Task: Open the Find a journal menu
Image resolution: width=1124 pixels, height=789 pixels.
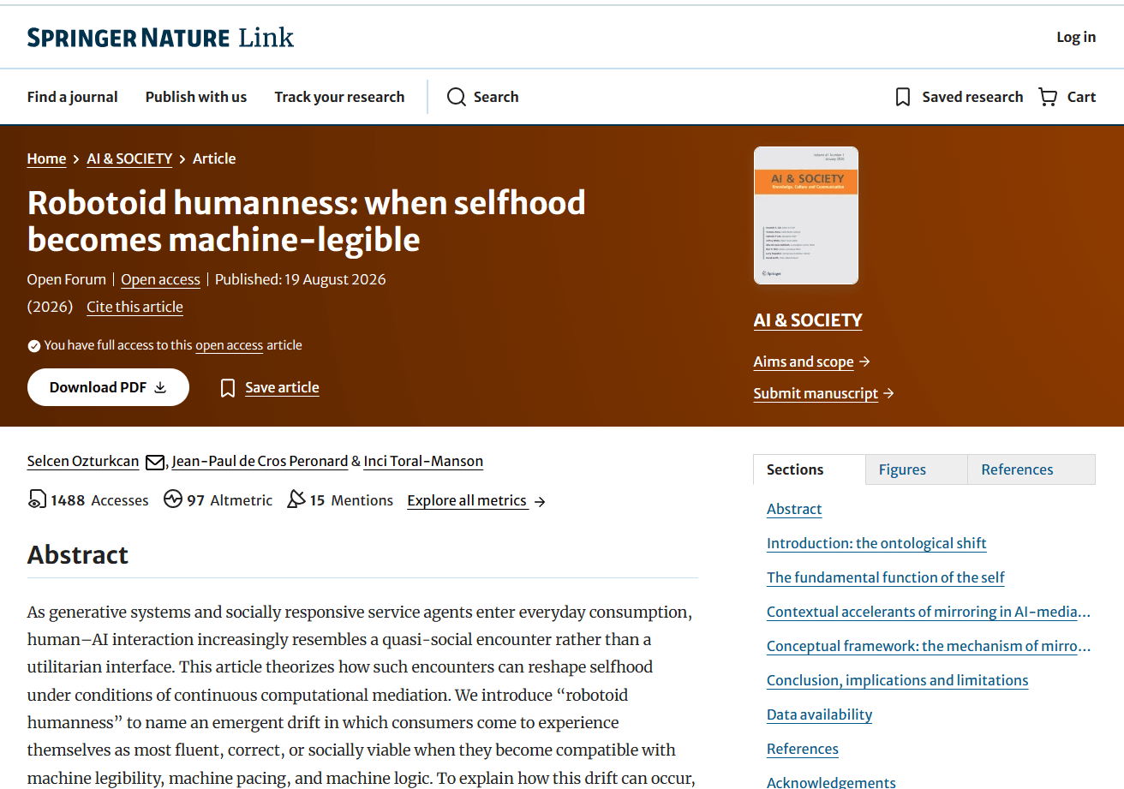Action: pyautogui.click(x=73, y=97)
